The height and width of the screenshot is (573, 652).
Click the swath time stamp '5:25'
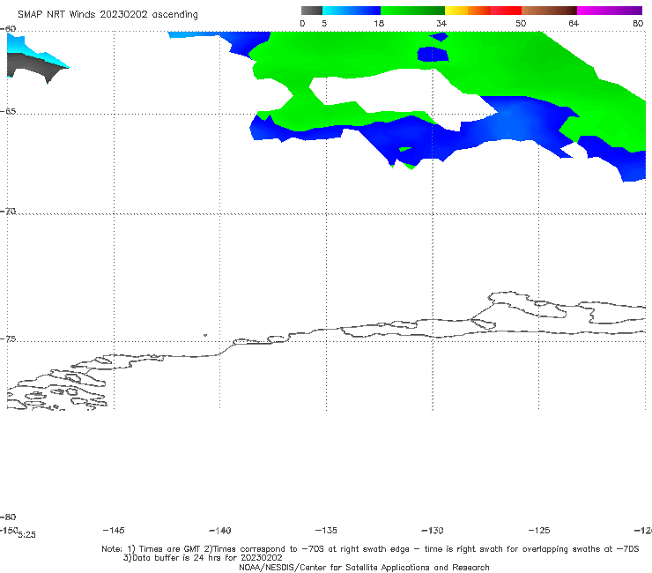pos(26,535)
